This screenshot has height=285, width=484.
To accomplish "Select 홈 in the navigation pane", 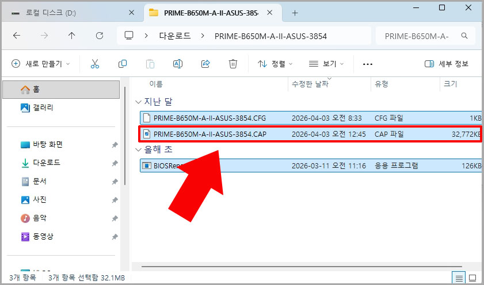I will pyautogui.click(x=61, y=90).
